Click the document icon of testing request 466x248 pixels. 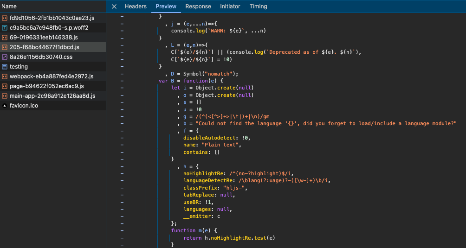pyautogui.click(x=5, y=67)
